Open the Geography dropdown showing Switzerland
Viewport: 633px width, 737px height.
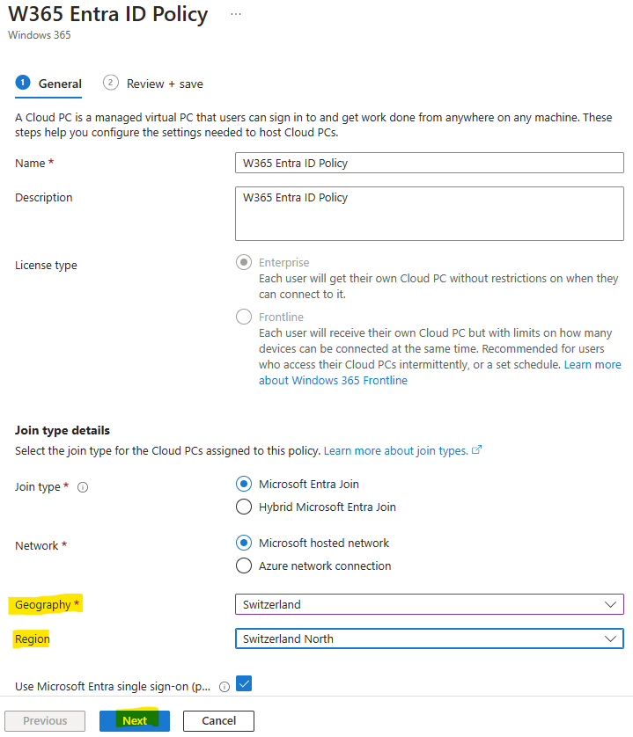click(x=430, y=604)
